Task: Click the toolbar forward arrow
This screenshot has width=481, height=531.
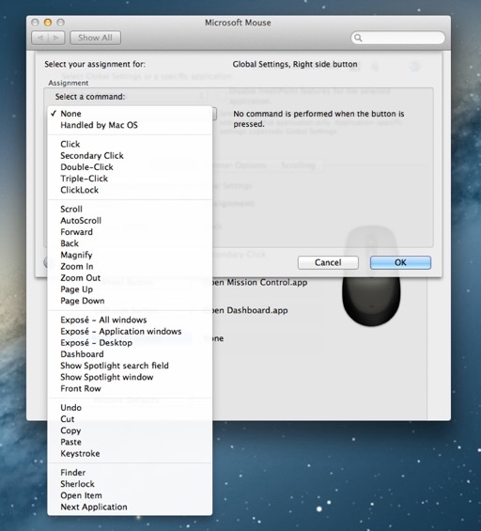Action: click(x=56, y=38)
